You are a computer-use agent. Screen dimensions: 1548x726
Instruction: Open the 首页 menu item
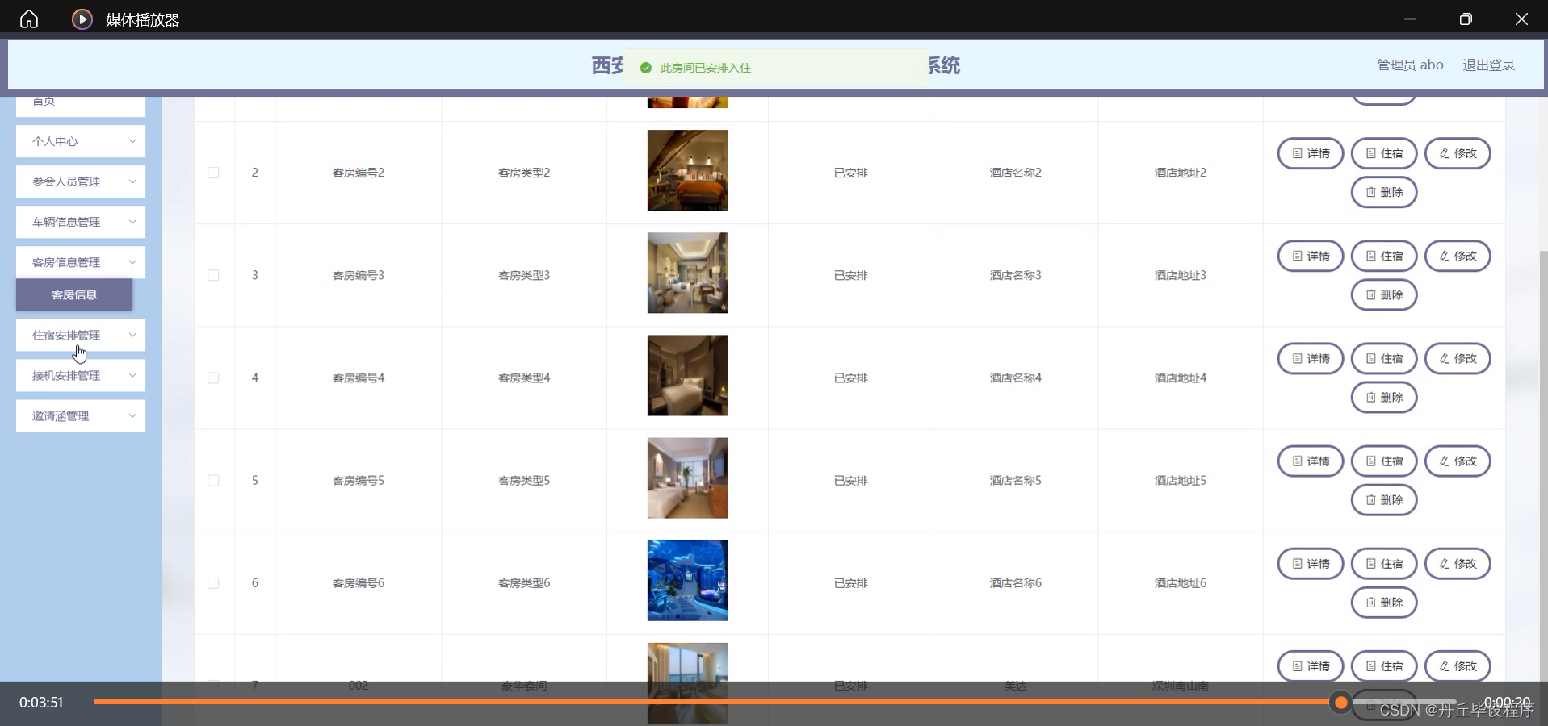(44, 101)
